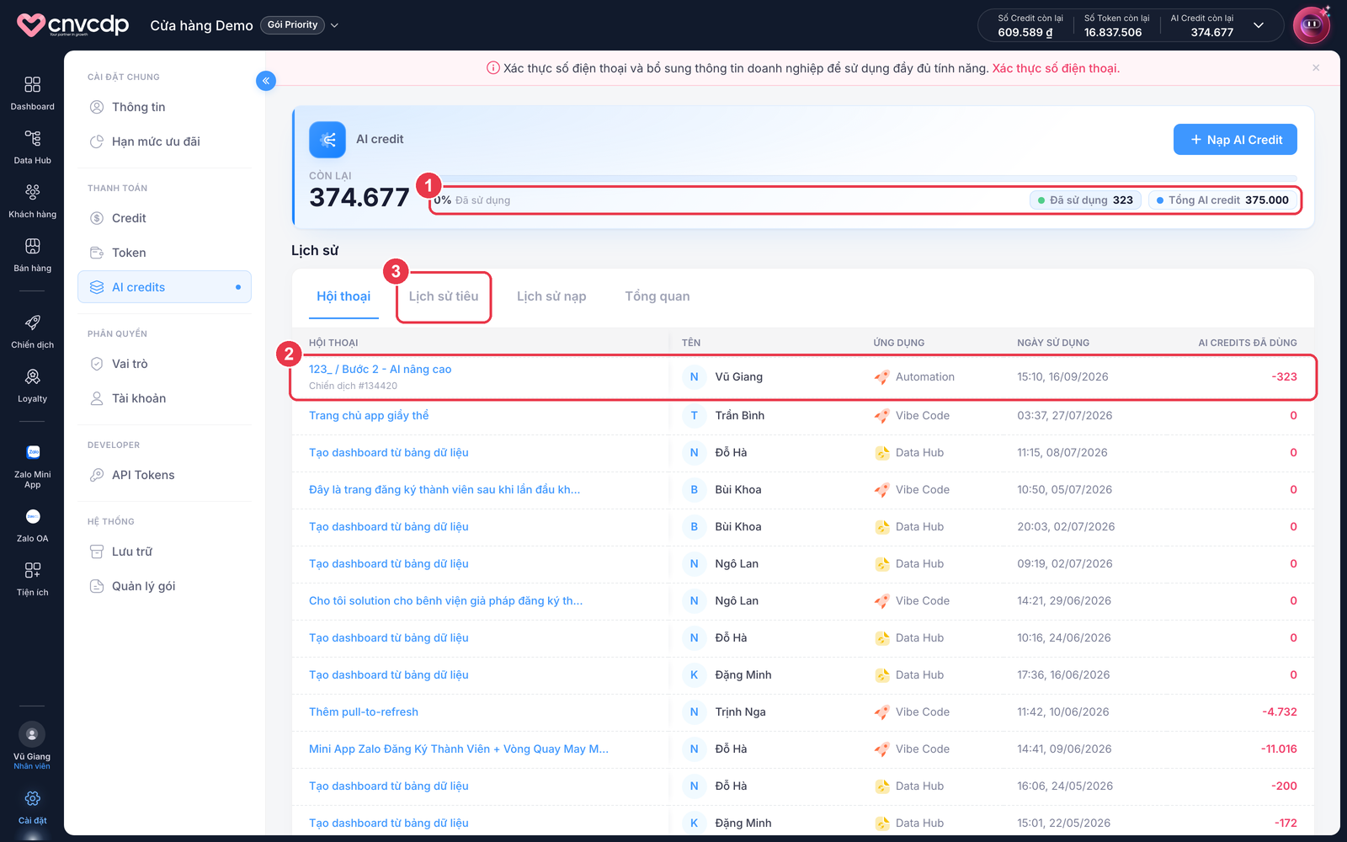Open Vai trò permissions menu

[x=164, y=364]
